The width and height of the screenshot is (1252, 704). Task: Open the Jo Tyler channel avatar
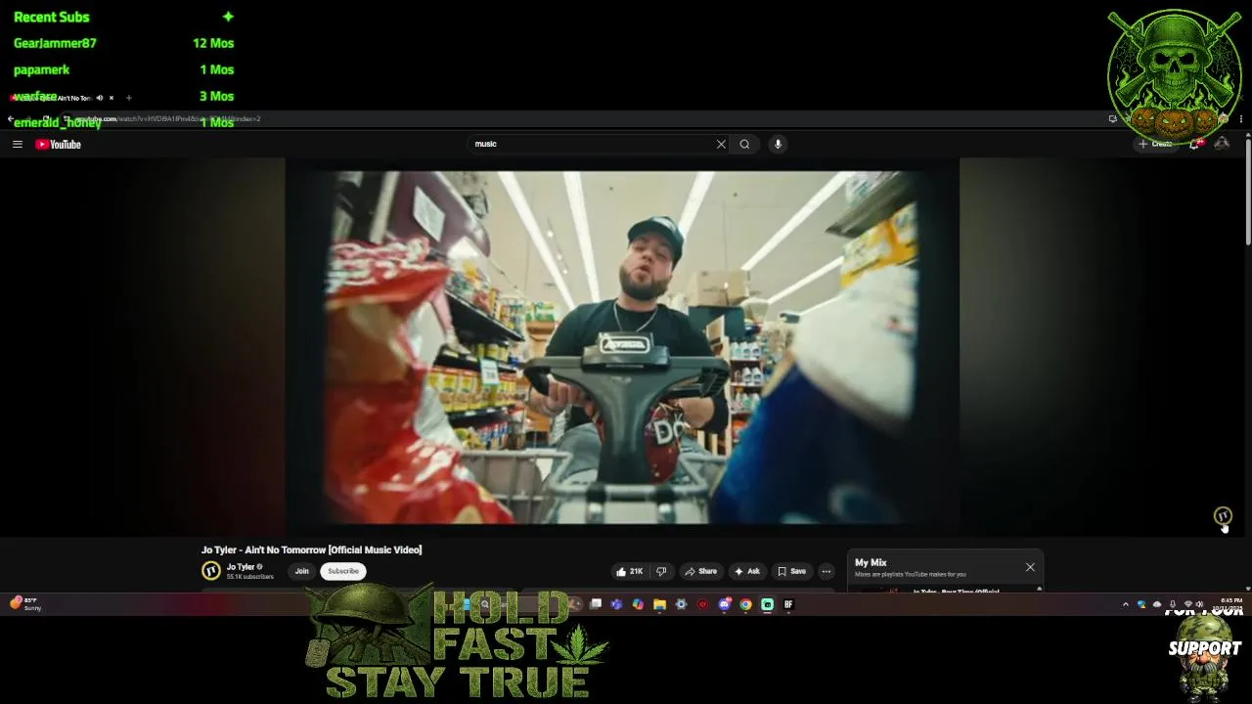click(x=210, y=571)
